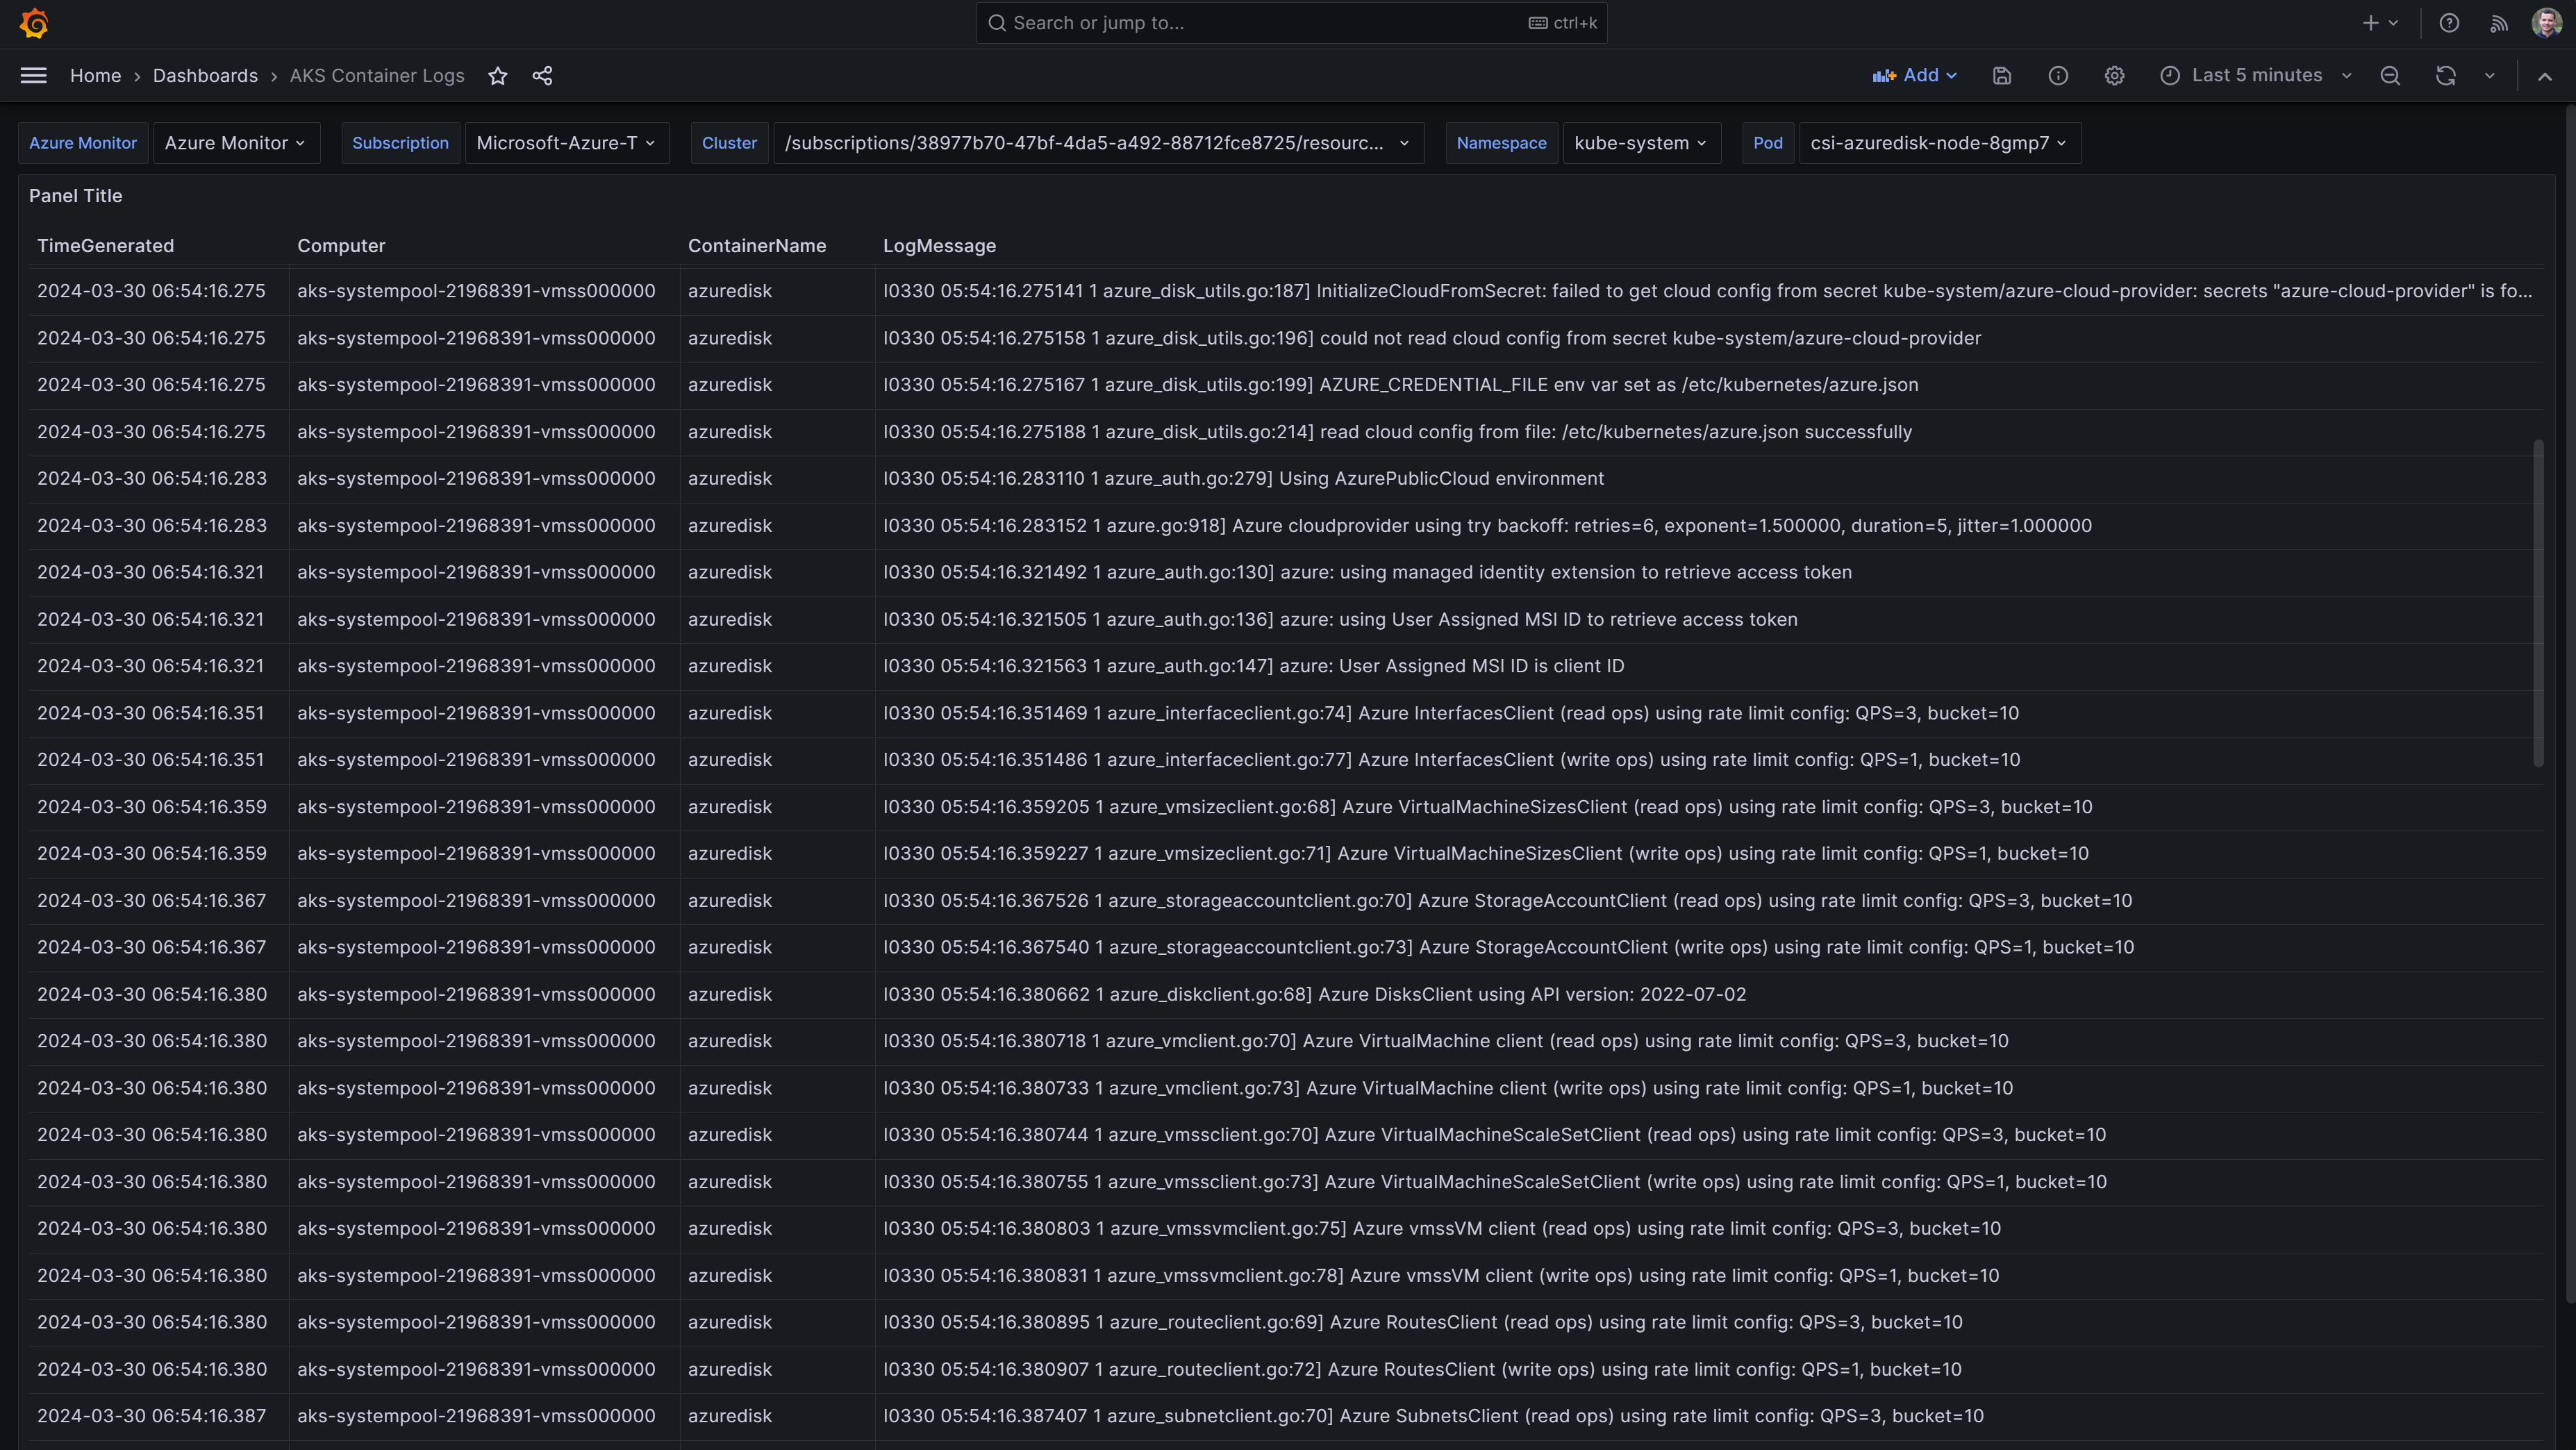
Task: Star the AKS Container Logs dashboard
Action: pyautogui.click(x=498, y=76)
